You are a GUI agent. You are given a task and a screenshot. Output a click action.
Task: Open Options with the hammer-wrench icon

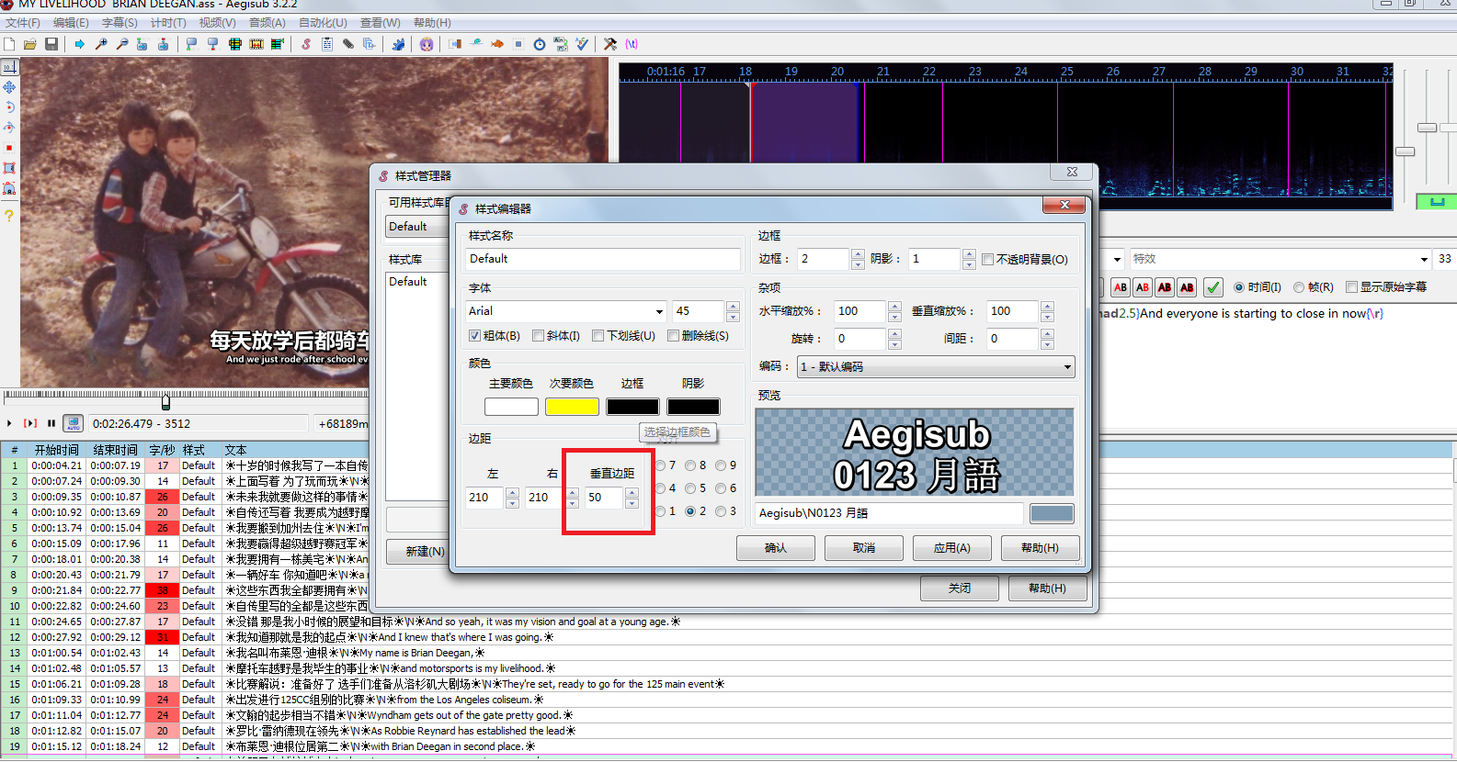610,44
